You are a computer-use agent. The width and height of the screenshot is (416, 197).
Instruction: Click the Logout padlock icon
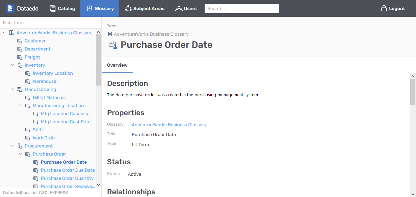pos(384,8)
